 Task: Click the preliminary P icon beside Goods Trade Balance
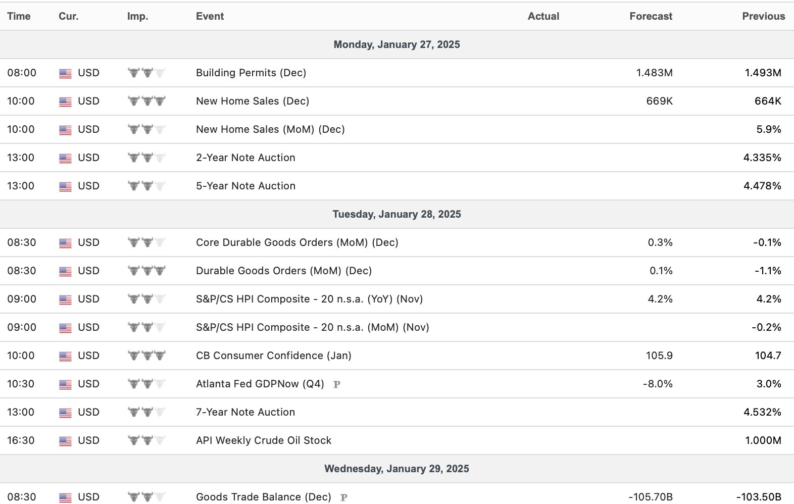point(344,497)
